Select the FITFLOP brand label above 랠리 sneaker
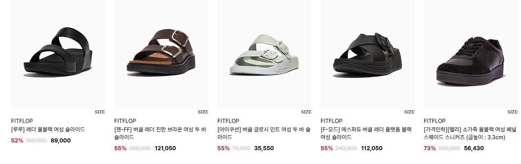 tap(434, 121)
